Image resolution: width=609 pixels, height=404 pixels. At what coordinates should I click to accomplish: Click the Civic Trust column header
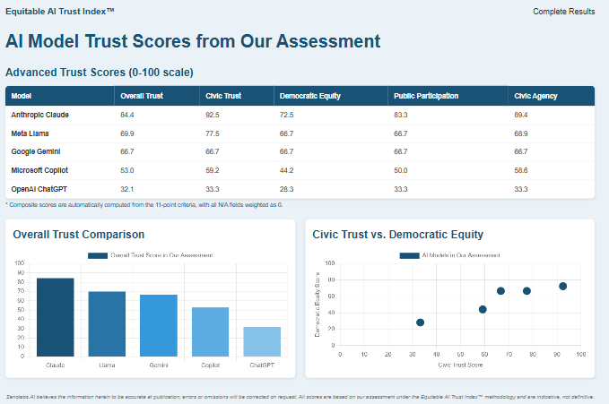point(223,96)
